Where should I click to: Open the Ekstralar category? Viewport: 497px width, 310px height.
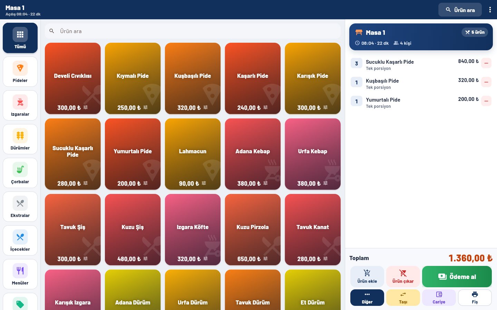[20, 207]
